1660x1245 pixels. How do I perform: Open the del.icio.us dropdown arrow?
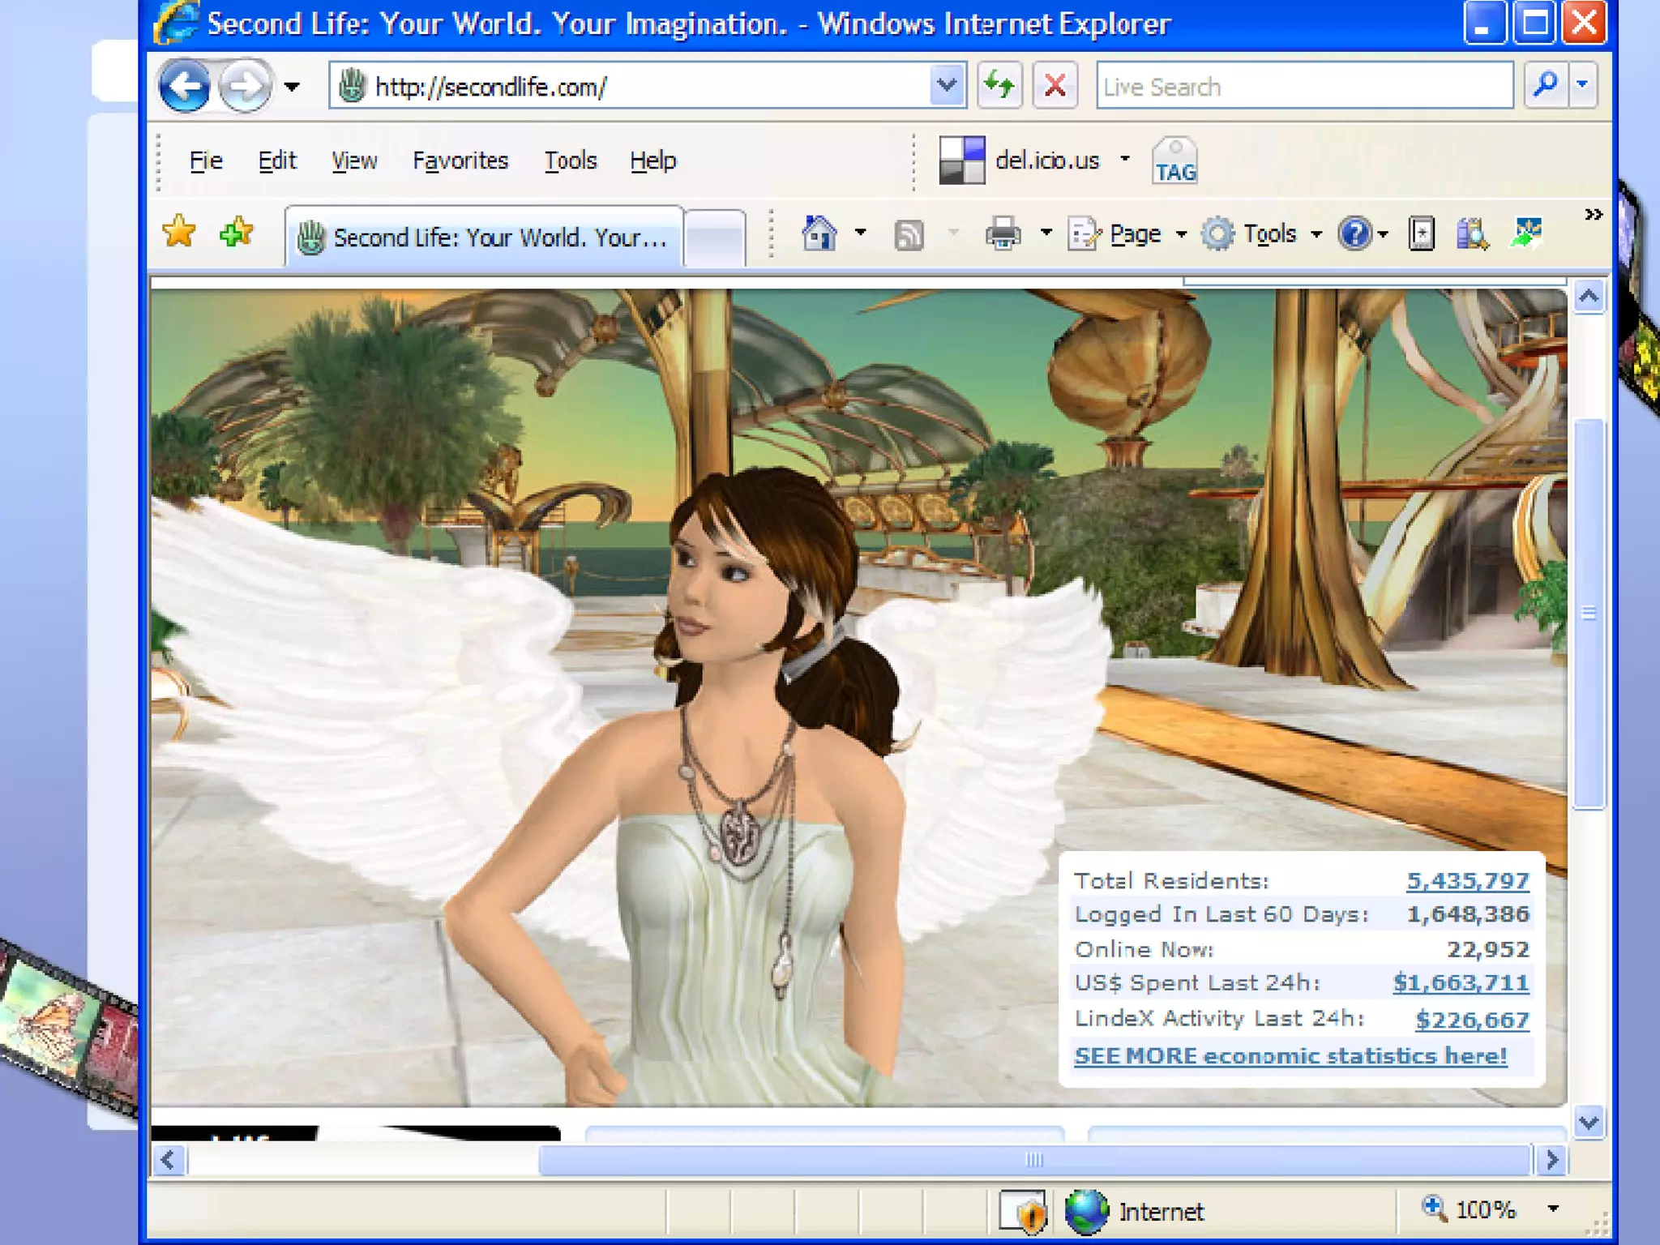point(1125,159)
